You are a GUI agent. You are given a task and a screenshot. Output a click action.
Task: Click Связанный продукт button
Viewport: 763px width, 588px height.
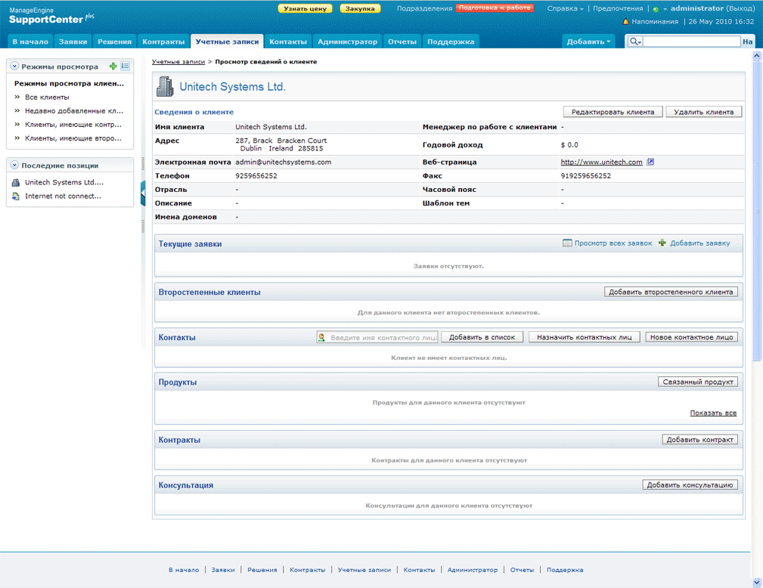pos(698,382)
